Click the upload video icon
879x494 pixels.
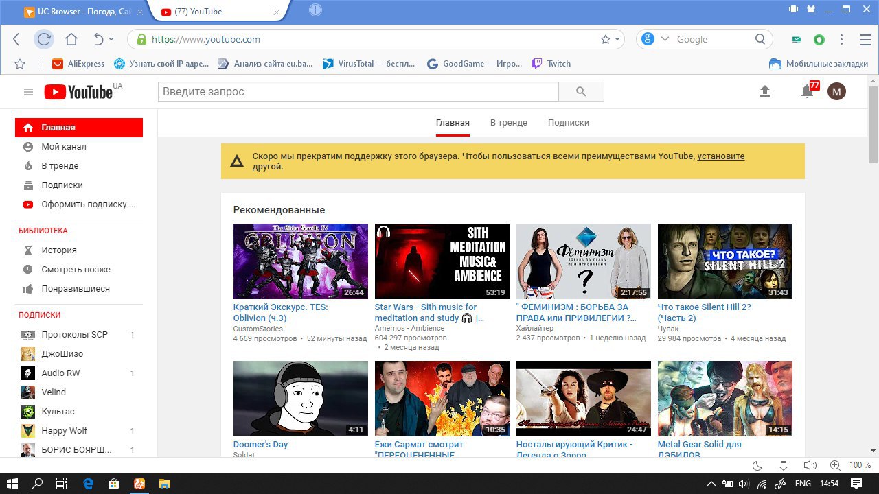pyautogui.click(x=765, y=91)
